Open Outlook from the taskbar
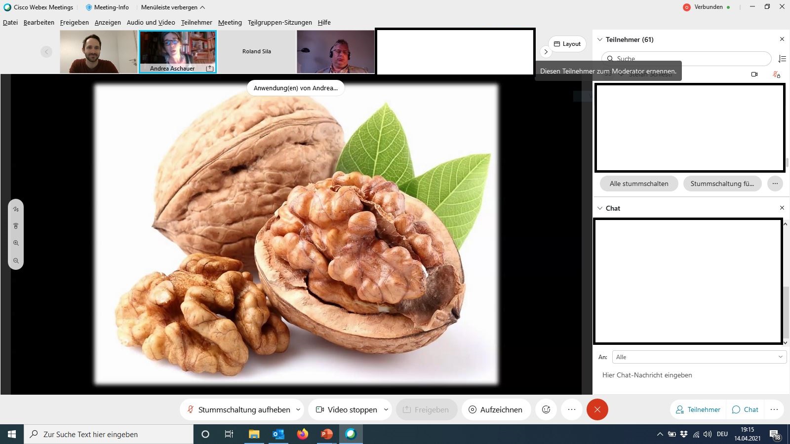Viewport: 790px width, 444px height. point(278,434)
